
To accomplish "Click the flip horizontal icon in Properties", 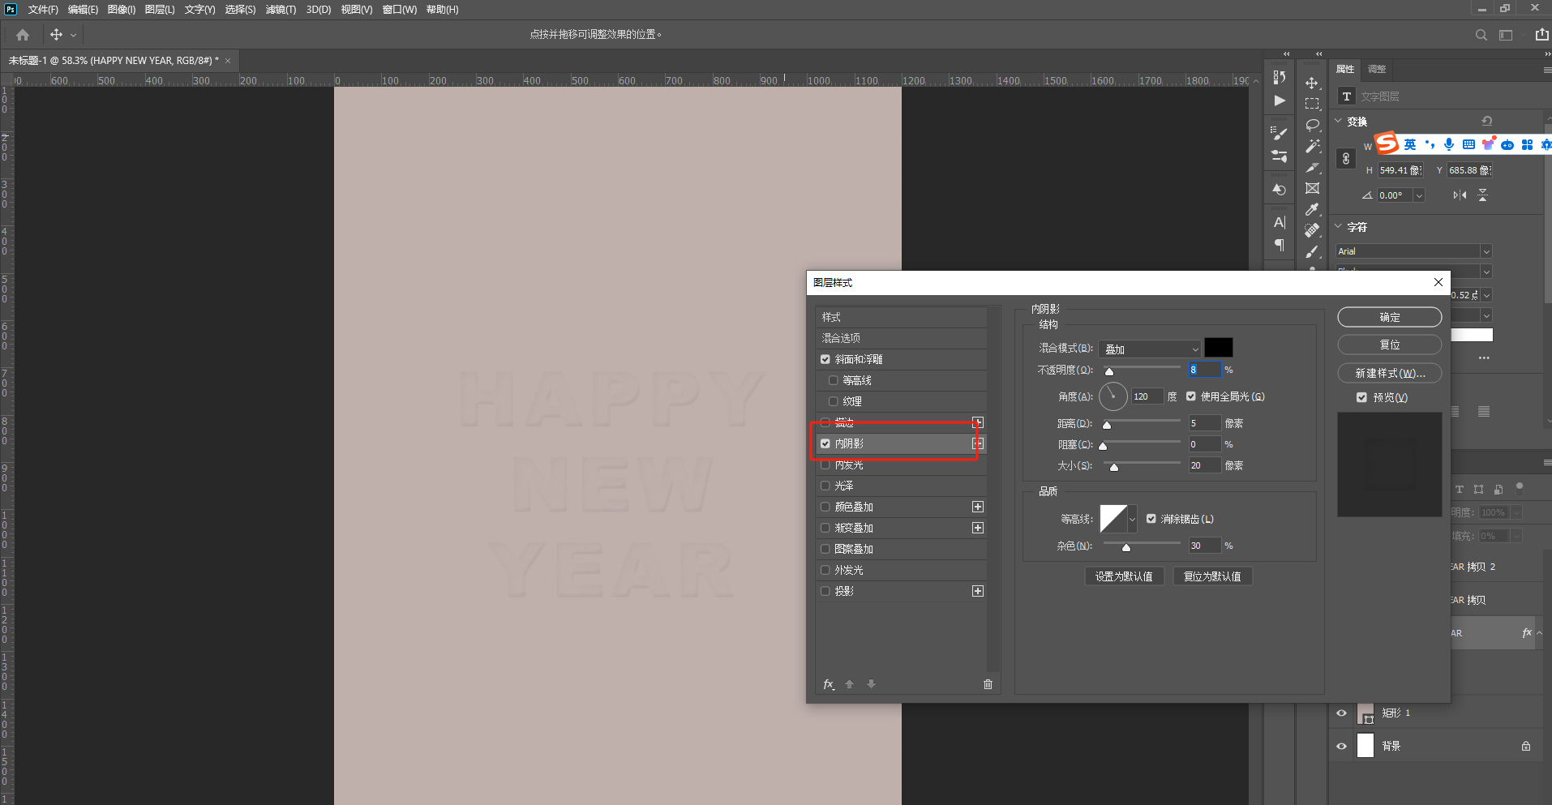I will [x=1460, y=195].
